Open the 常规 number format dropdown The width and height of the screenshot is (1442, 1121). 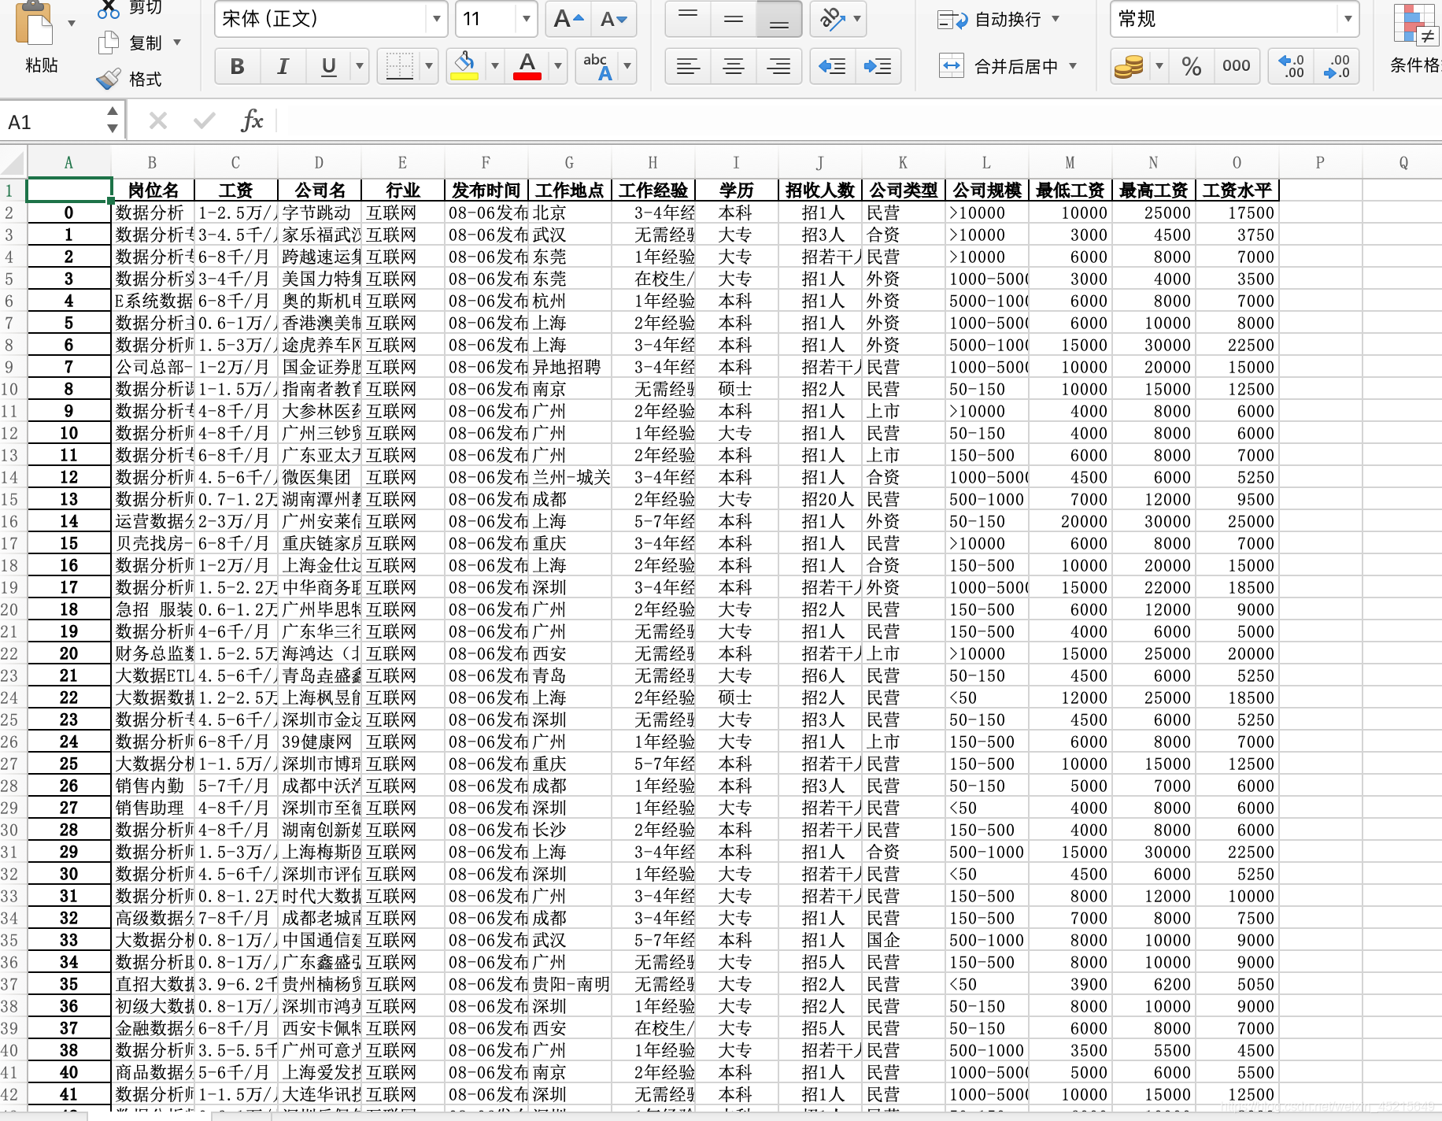pyautogui.click(x=1348, y=19)
